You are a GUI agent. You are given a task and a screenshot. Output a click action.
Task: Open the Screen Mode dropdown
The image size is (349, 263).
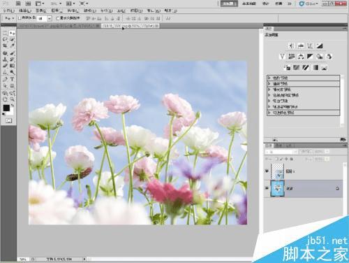coord(84,3)
